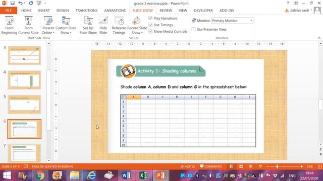Open Google Chrome from taskbar
Image resolution: width=323 pixels, height=181 pixels.
[40, 175]
